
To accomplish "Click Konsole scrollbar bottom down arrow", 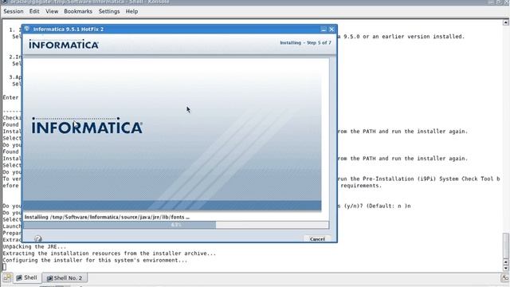I will pyautogui.click(x=506, y=269).
